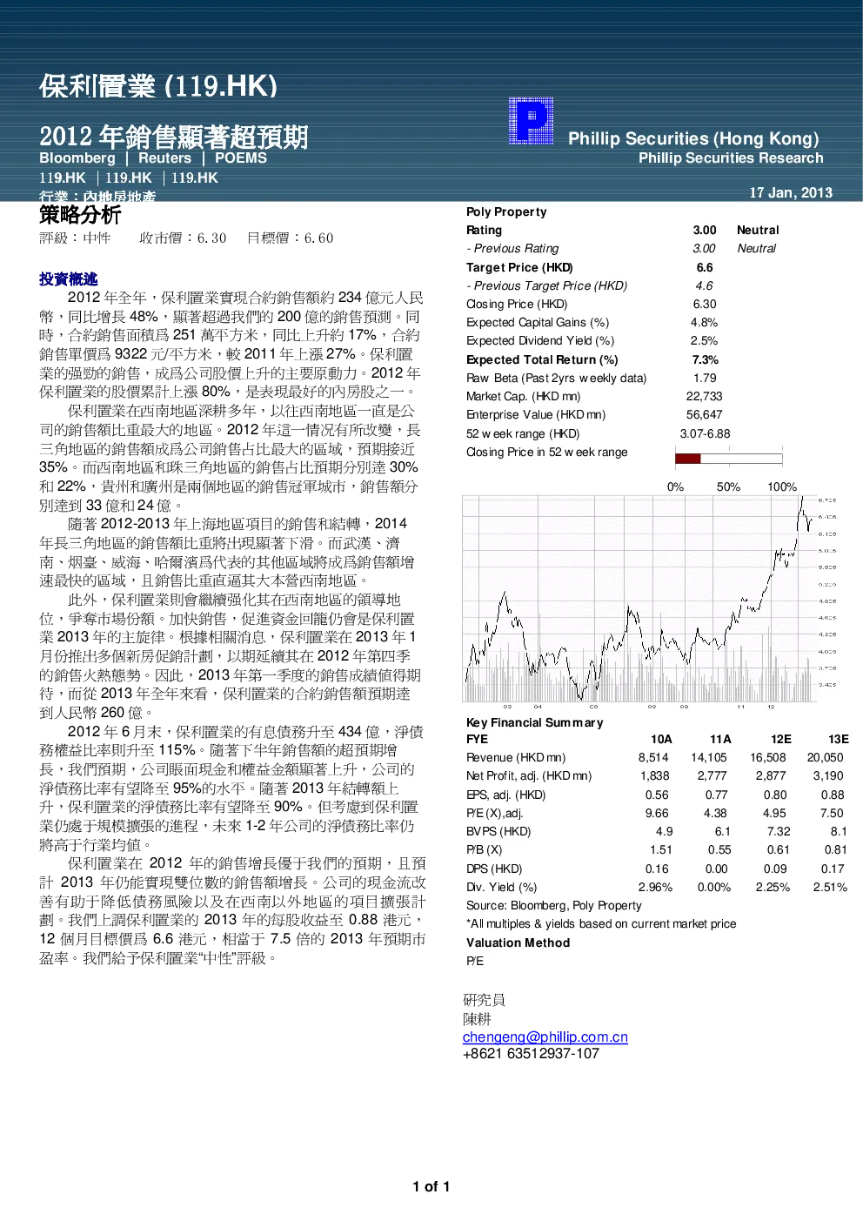This screenshot has width=863, height=1221.
Task: Click Expected Dividend Yield value 2.5%
Action: tap(705, 340)
